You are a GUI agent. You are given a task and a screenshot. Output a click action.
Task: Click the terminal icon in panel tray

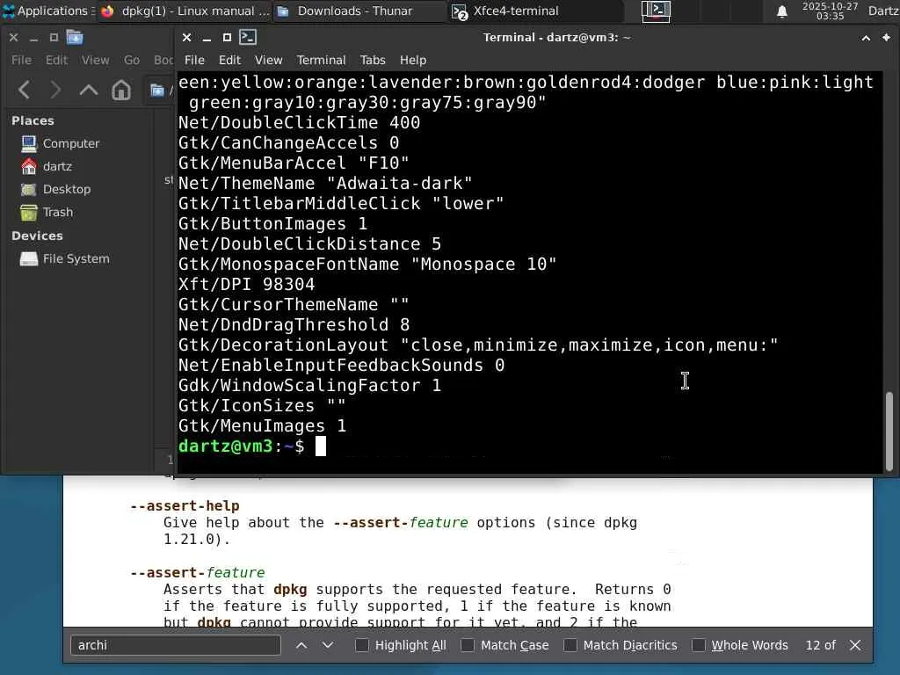(656, 11)
